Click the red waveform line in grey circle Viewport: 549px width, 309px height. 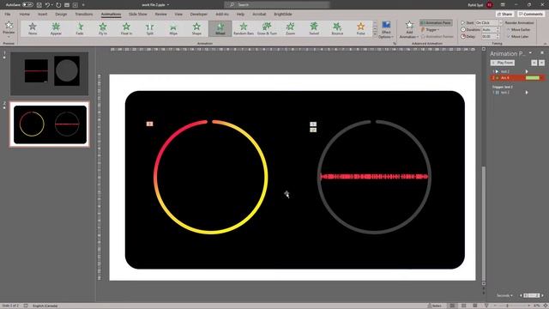pos(374,176)
